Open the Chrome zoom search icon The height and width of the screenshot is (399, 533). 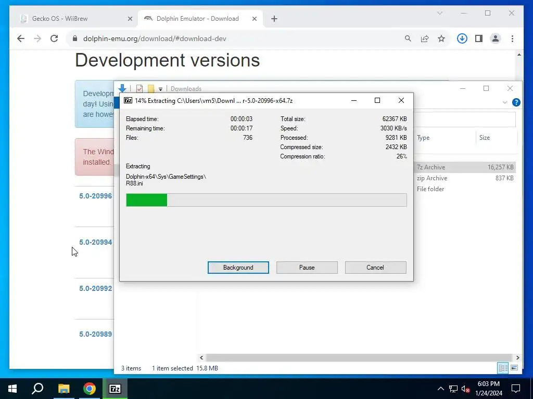408,38
